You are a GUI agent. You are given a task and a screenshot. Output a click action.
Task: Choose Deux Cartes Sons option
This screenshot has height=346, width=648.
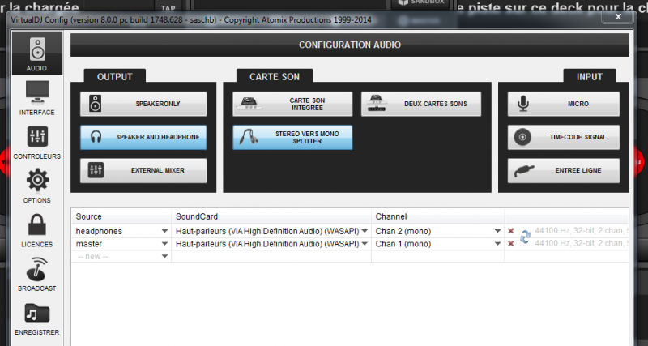tap(420, 104)
